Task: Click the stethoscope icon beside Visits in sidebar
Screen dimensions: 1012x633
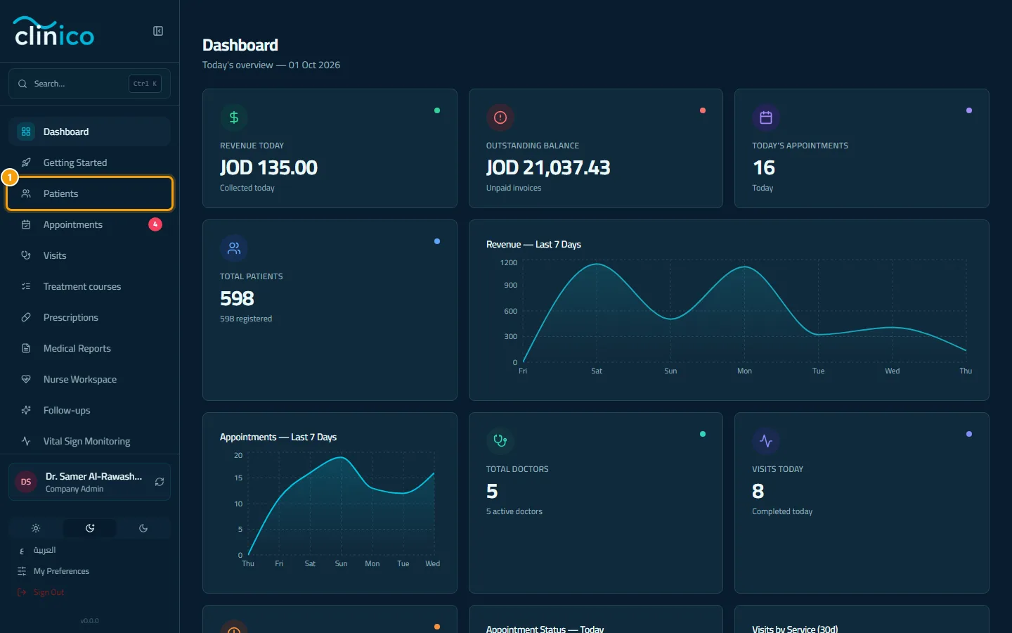Action: tap(26, 255)
